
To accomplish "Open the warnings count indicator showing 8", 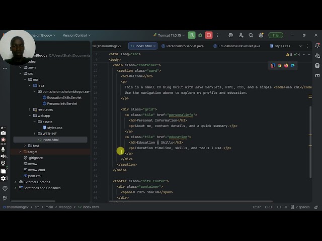I will click(289, 55).
